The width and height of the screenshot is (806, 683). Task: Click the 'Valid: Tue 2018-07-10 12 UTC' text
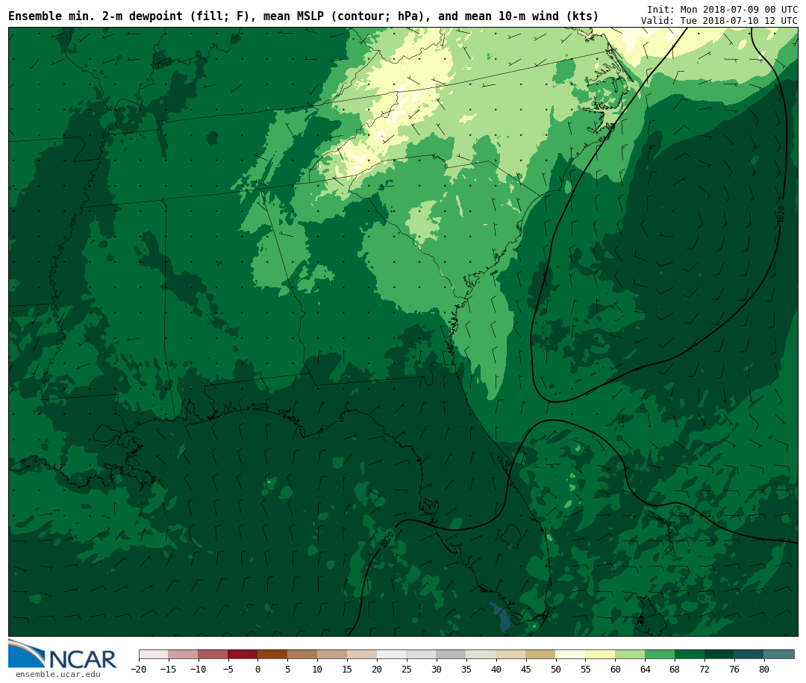(x=719, y=21)
